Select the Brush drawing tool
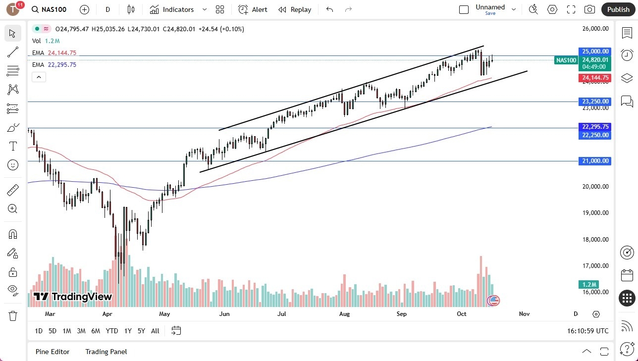The width and height of the screenshot is (638, 361). pyautogui.click(x=12, y=127)
